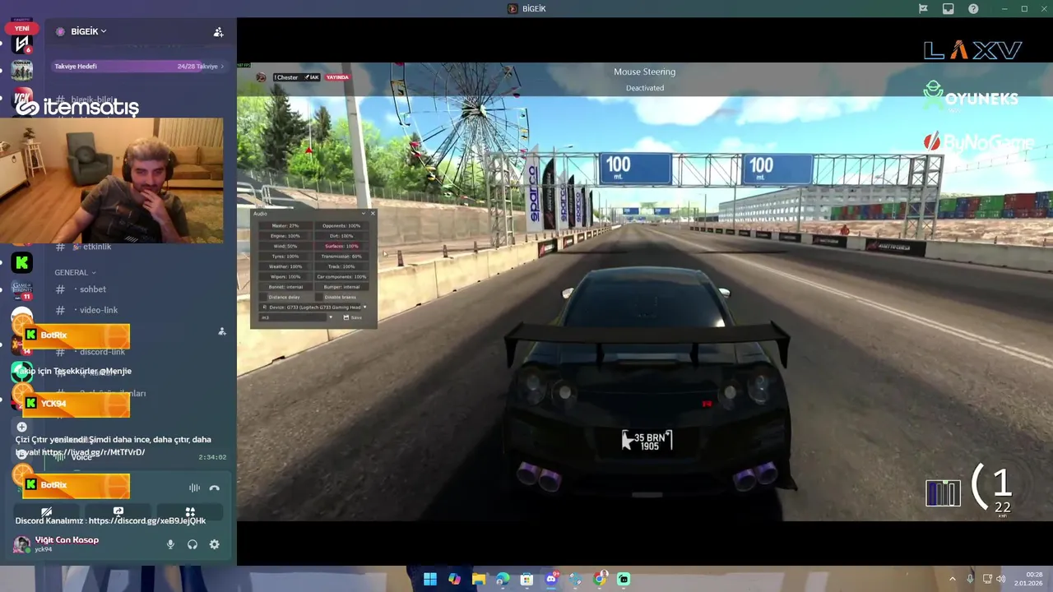
Task: Adjust the Master volume slider
Action: [x=284, y=225]
